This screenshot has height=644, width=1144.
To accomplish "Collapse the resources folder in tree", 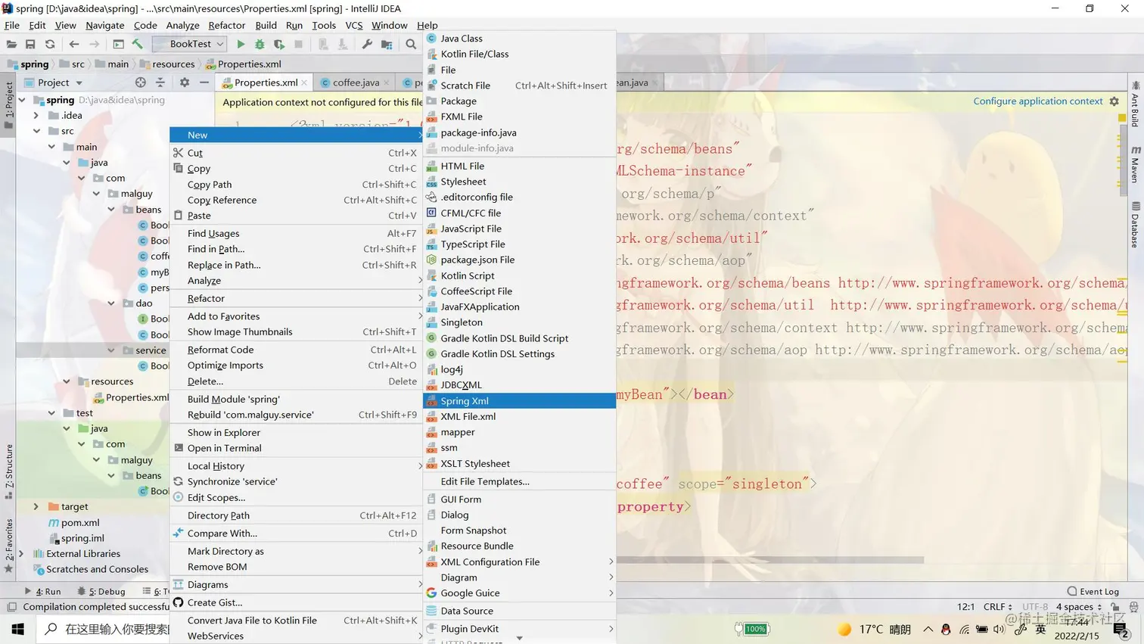I will [66, 381].
